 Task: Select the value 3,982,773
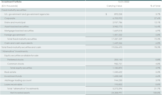(x=117, y=27)
